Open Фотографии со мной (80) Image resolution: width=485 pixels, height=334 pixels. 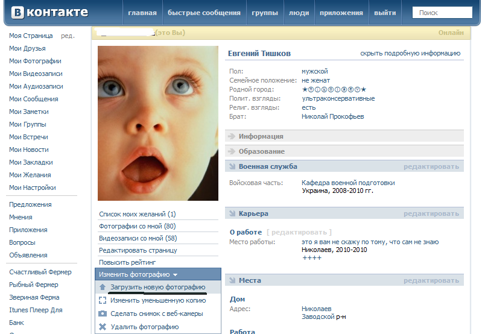pos(138,226)
